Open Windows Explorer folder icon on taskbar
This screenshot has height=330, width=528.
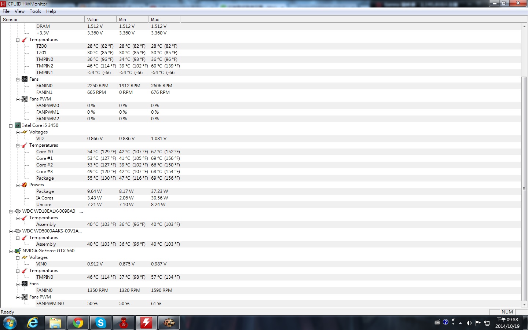point(55,323)
